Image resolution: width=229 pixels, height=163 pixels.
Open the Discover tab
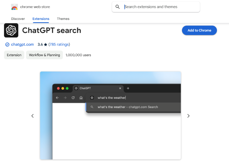coord(18,19)
